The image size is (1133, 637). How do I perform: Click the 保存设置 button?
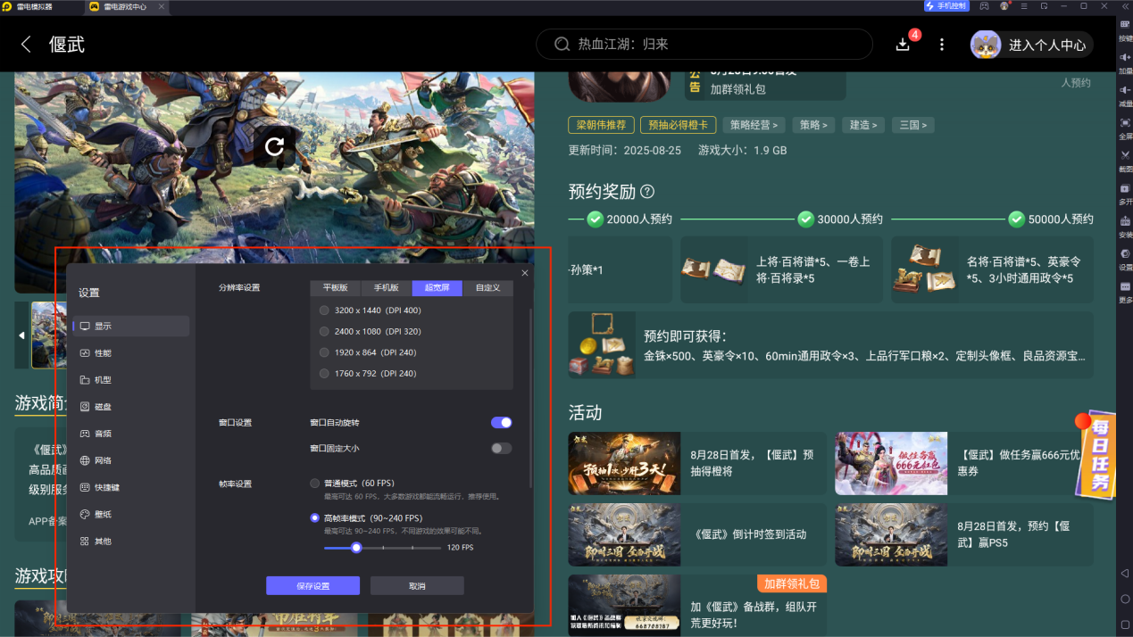(x=312, y=585)
